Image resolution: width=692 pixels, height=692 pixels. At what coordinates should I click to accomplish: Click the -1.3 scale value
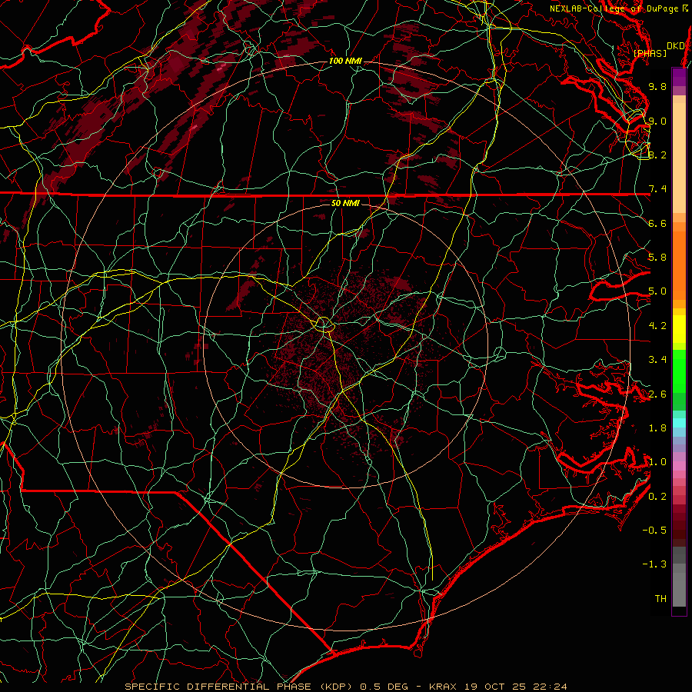coord(654,564)
